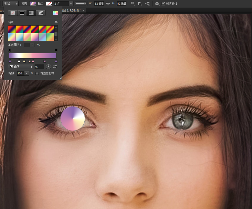This screenshot has height=209, width=252.
Task: Select the peach color stop
Action: [x=29, y=61]
